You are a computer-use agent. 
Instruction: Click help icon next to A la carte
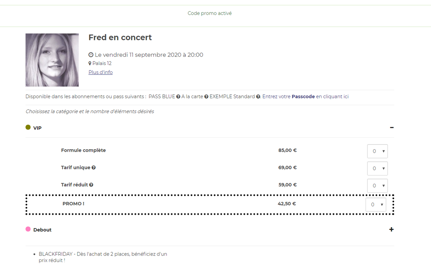tap(206, 97)
